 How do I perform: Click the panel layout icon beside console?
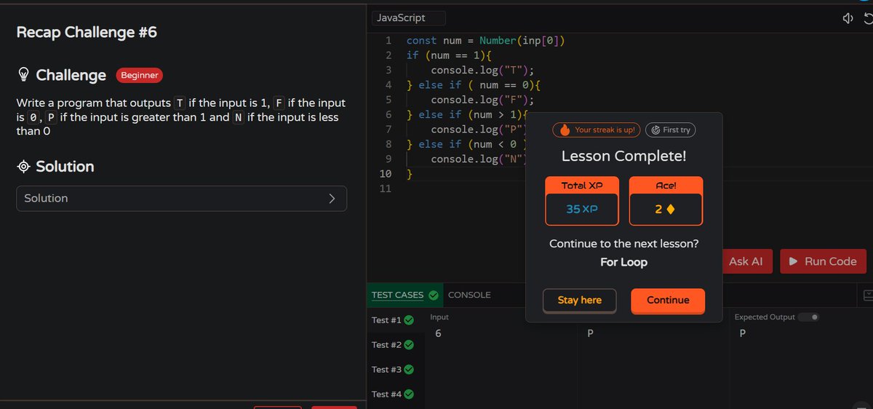click(x=868, y=295)
